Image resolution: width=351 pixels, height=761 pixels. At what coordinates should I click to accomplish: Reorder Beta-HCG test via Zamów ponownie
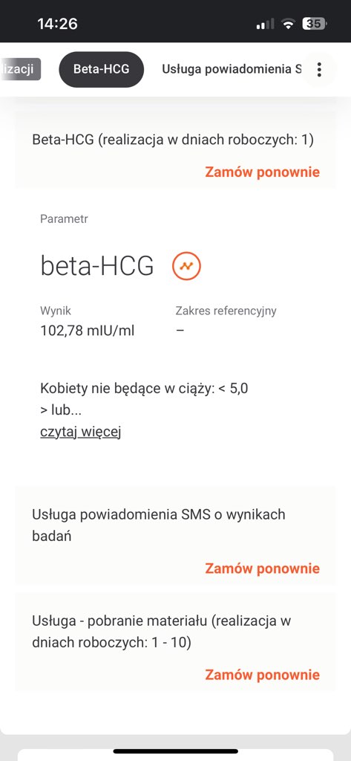click(x=262, y=172)
